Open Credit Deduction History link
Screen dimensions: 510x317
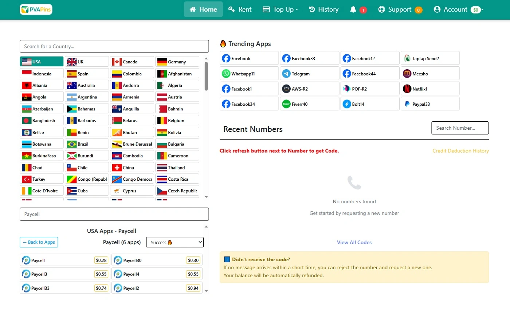(461, 151)
